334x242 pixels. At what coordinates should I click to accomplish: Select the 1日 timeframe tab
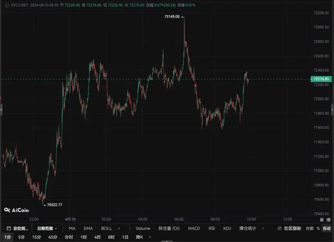coord(125,237)
